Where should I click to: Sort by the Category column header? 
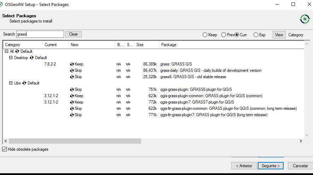[23, 45]
